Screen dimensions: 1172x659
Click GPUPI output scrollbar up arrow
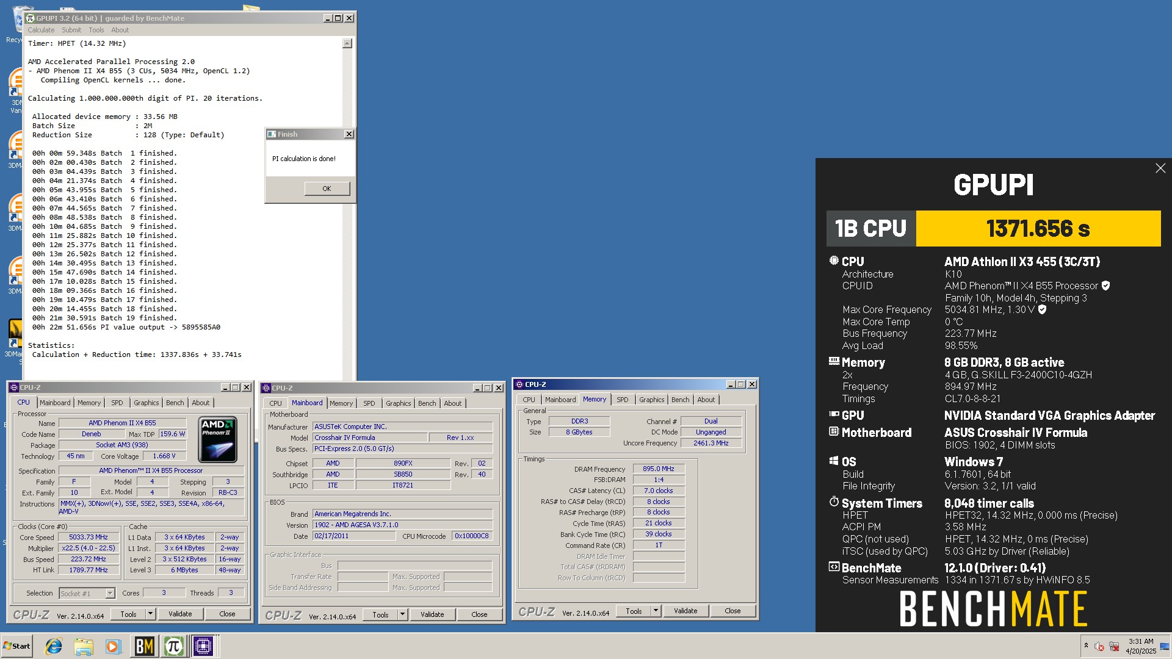pyautogui.click(x=347, y=43)
